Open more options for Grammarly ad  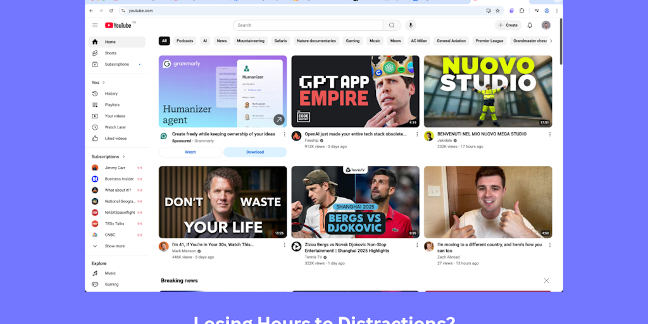pos(284,134)
